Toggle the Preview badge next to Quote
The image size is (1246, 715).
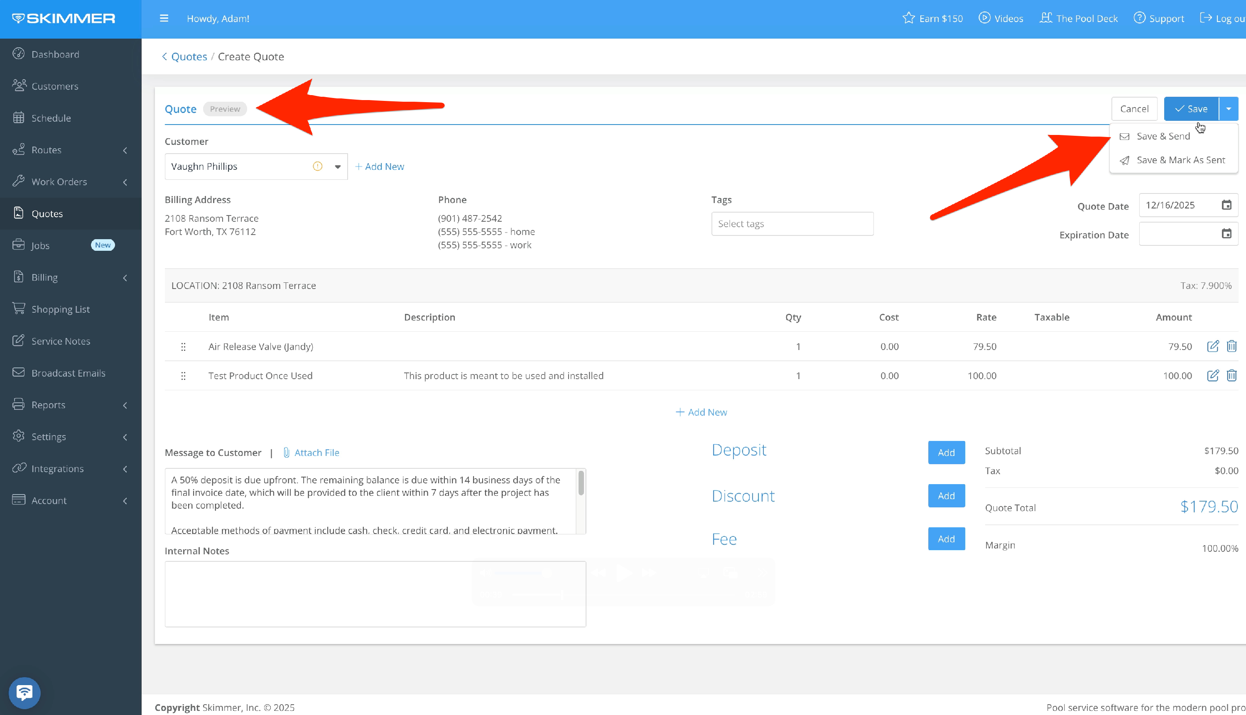click(x=225, y=109)
